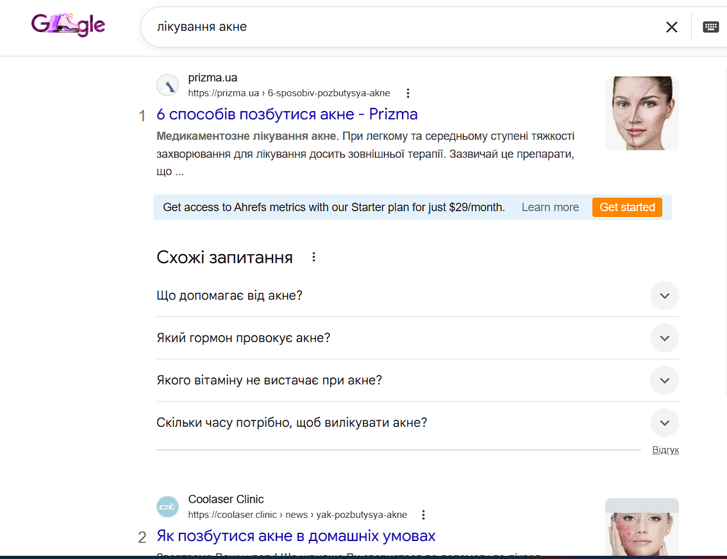The width and height of the screenshot is (727, 559).
Task: Open the on-screen keyboard icon
Action: click(x=710, y=27)
